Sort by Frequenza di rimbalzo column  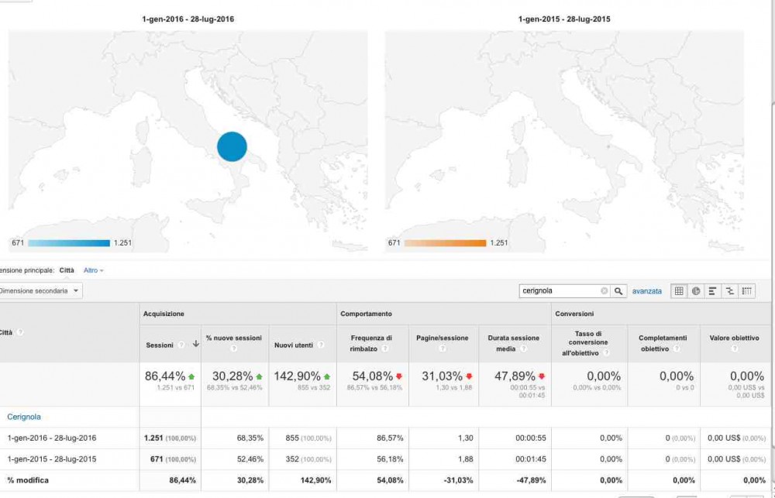click(x=371, y=342)
